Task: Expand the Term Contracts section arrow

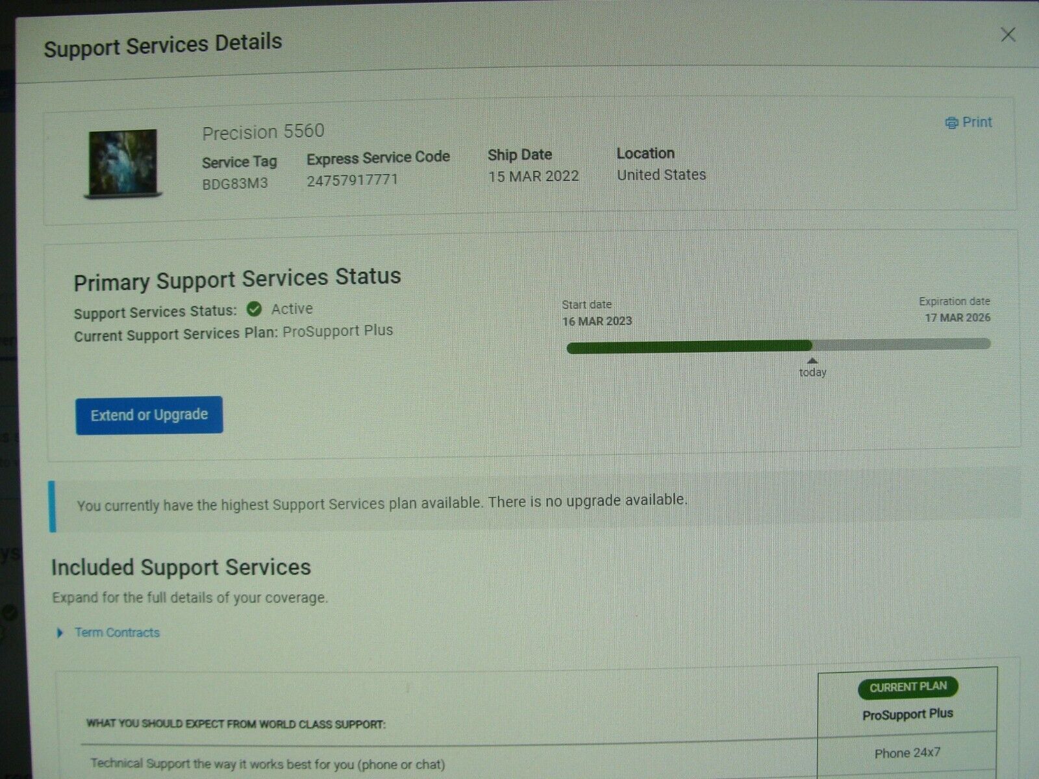Action: click(x=60, y=632)
